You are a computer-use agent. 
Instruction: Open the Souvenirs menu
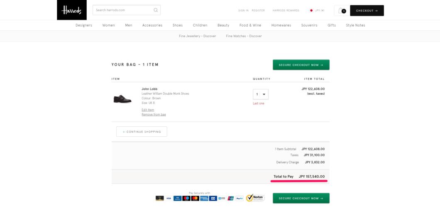[x=309, y=25]
